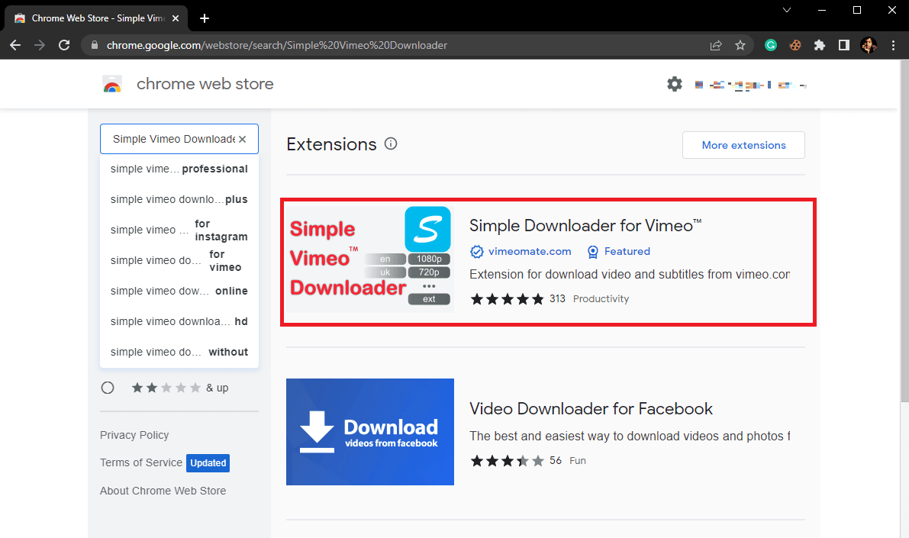Click the verified badge beside vimeomate.com
Viewport: 909px width, 538px height.
click(x=476, y=252)
